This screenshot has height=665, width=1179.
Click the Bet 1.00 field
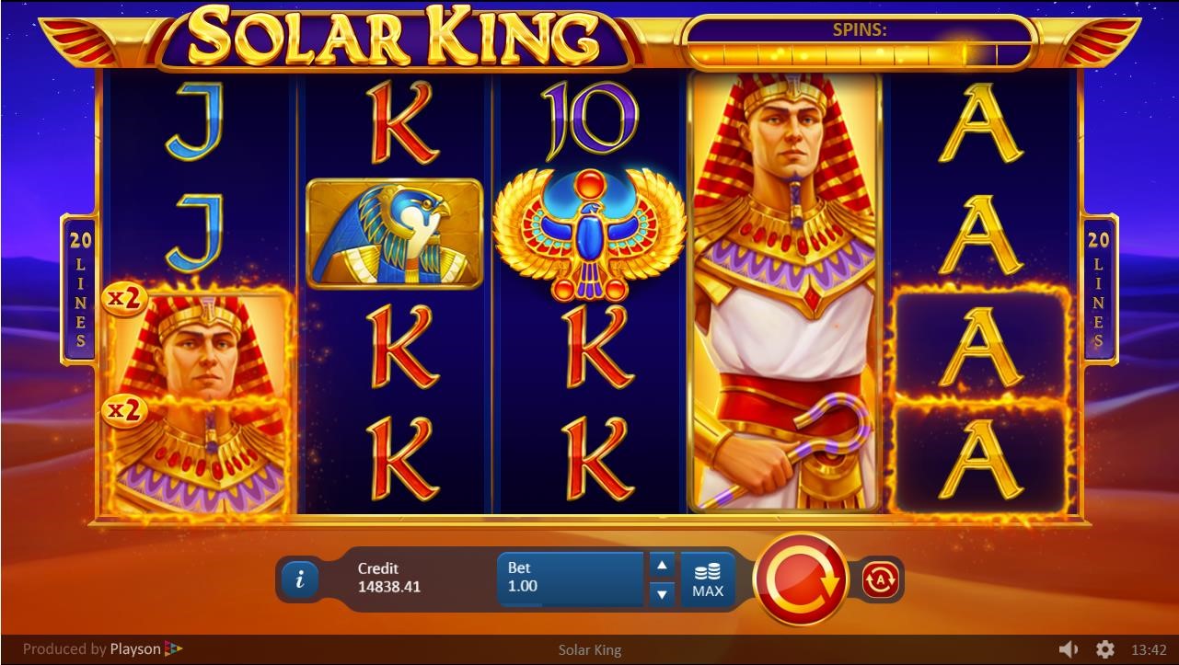570,579
